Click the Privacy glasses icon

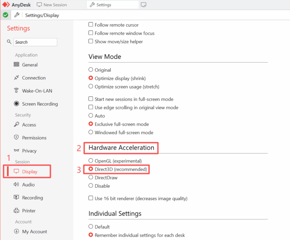[16, 150]
